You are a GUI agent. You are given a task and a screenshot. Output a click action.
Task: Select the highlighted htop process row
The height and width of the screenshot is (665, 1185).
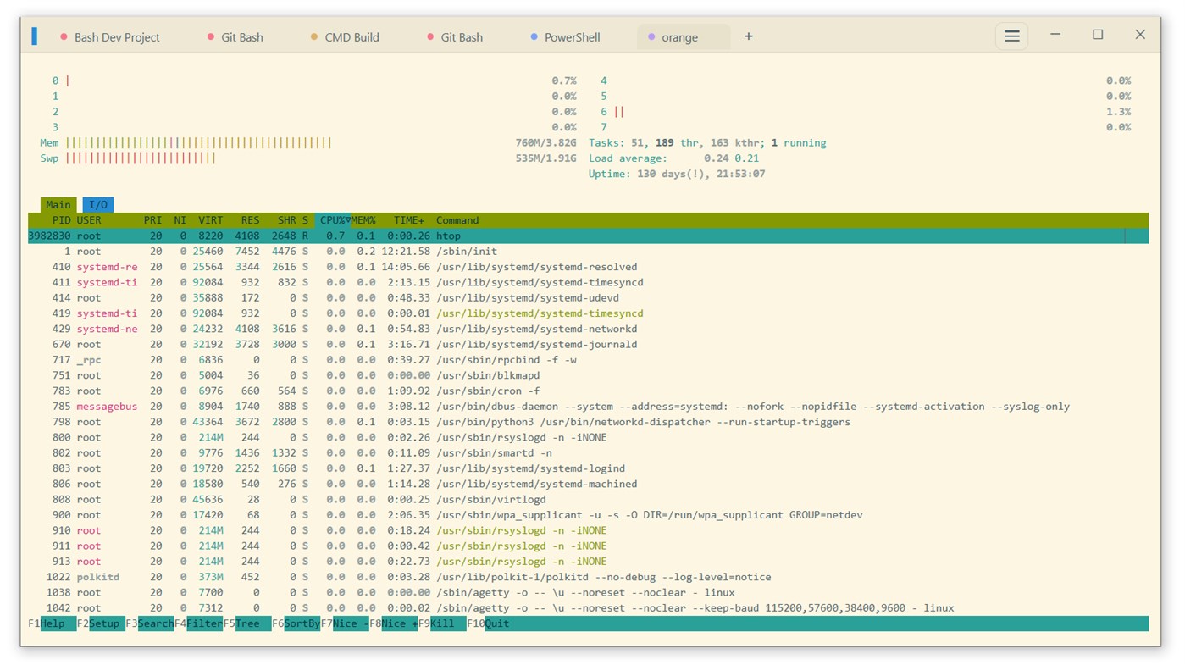tap(588, 236)
